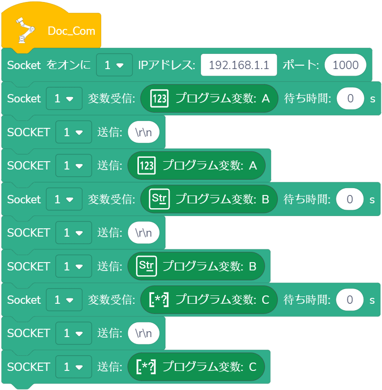Click the wait time field for variable C receive
This screenshot has height=390, width=382.
pyautogui.click(x=350, y=300)
